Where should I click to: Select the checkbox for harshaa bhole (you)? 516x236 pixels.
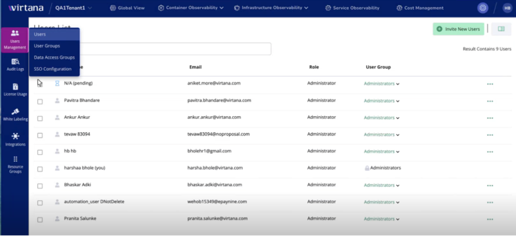tap(40, 169)
